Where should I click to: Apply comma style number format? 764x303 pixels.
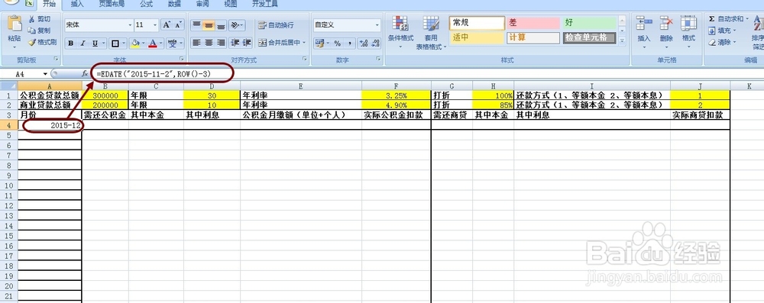click(350, 44)
